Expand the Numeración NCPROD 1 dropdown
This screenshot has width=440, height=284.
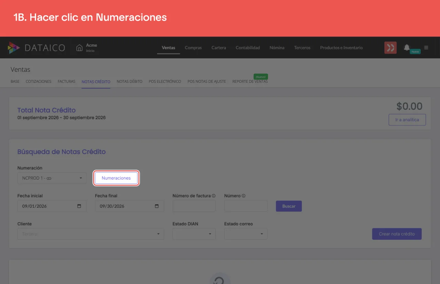click(x=52, y=178)
